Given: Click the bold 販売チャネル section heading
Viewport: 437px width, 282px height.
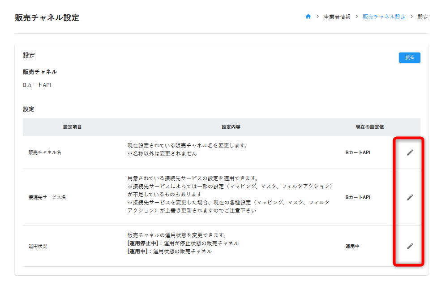Looking at the screenshot, I should pos(40,72).
